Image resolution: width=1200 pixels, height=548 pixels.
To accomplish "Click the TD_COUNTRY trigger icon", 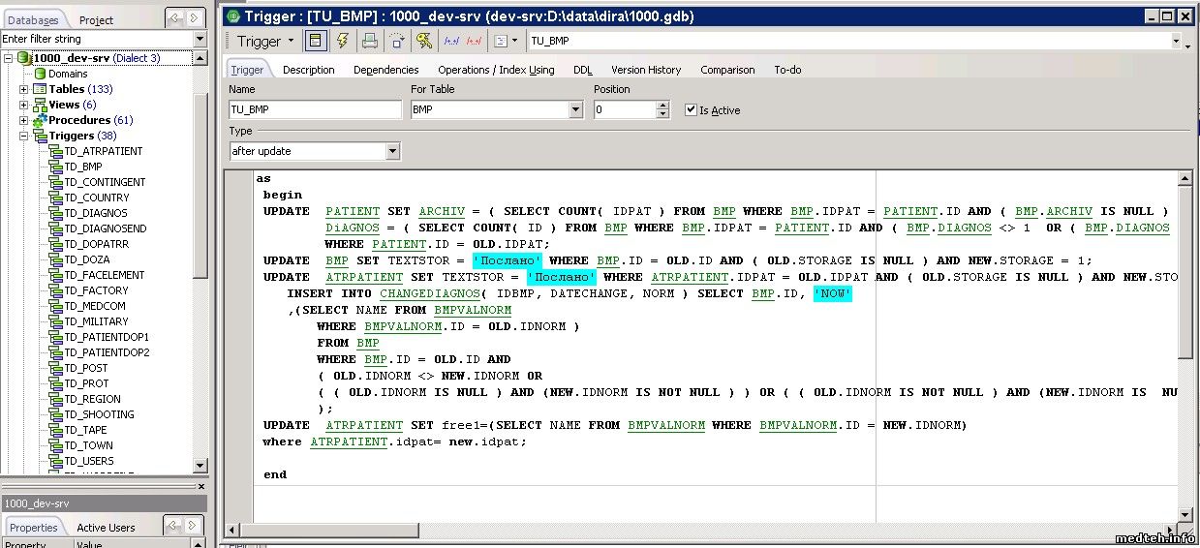I will pos(55,198).
